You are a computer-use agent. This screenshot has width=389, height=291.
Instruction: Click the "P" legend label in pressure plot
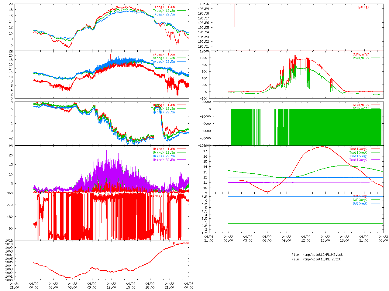click(174, 243)
